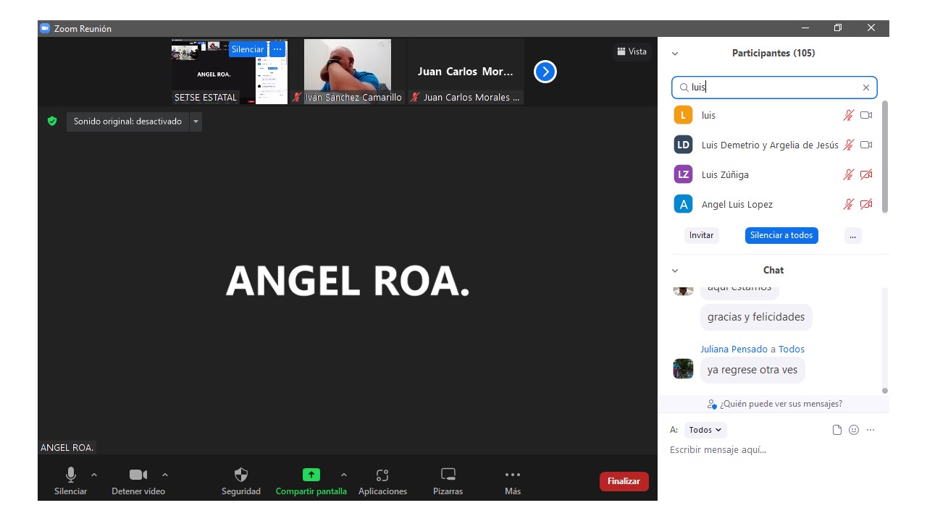Viewport: 927px width, 521px height.
Task: Mute the microphone with Silenciar
Action: tap(70, 481)
